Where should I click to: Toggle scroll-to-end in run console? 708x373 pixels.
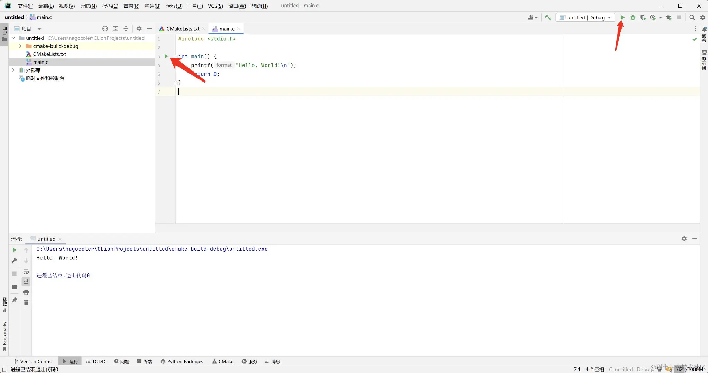point(26,282)
